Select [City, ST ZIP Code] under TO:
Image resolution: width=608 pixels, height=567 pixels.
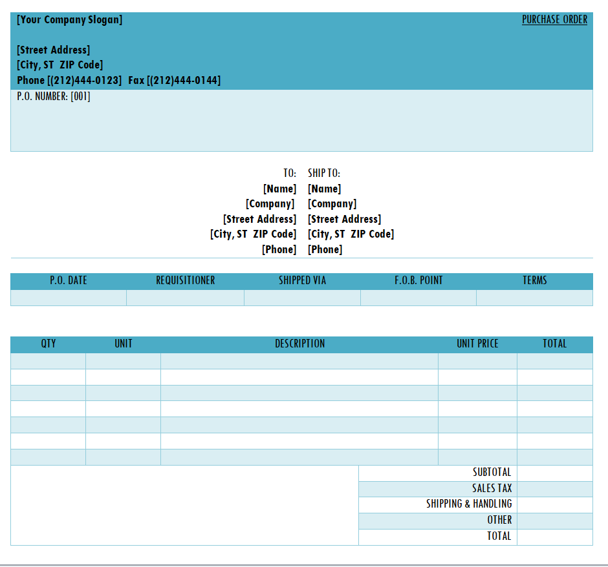pos(253,234)
